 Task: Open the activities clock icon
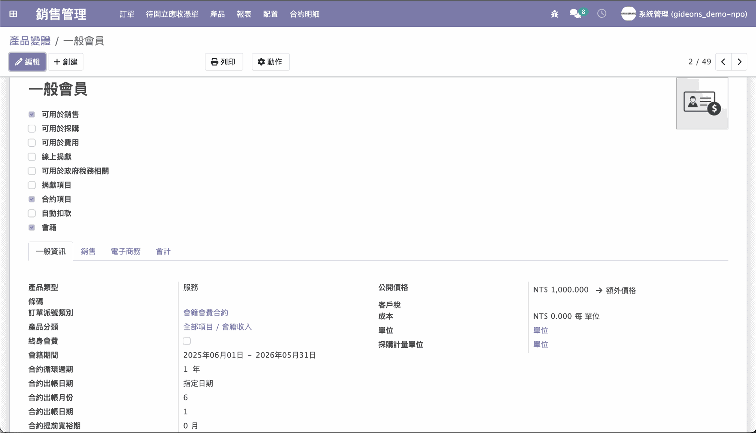click(x=602, y=14)
